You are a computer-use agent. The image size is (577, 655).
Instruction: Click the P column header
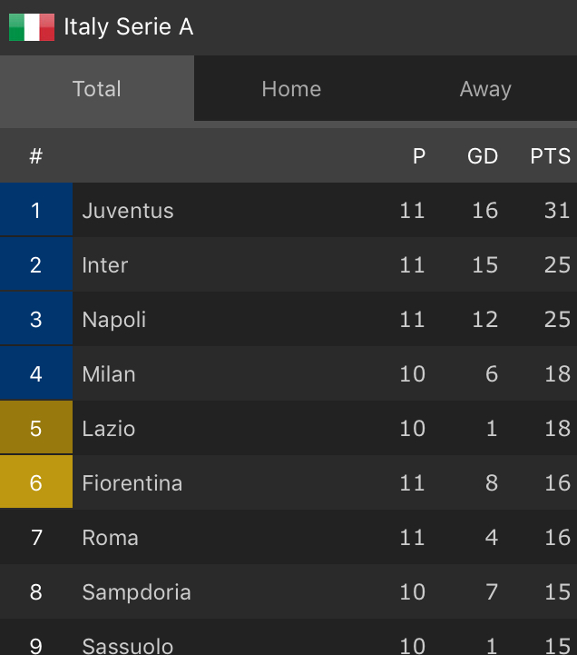(419, 156)
